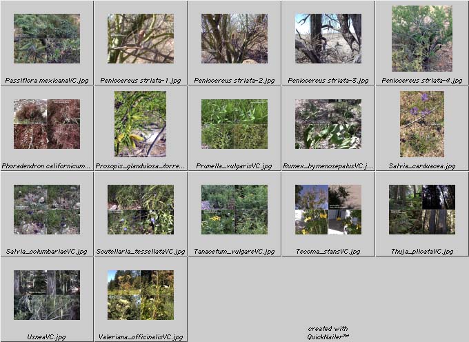Image resolution: width=469 pixels, height=342 pixels.
Task: Select the Peniocereus striata-4.jpg image
Action: click(x=422, y=39)
